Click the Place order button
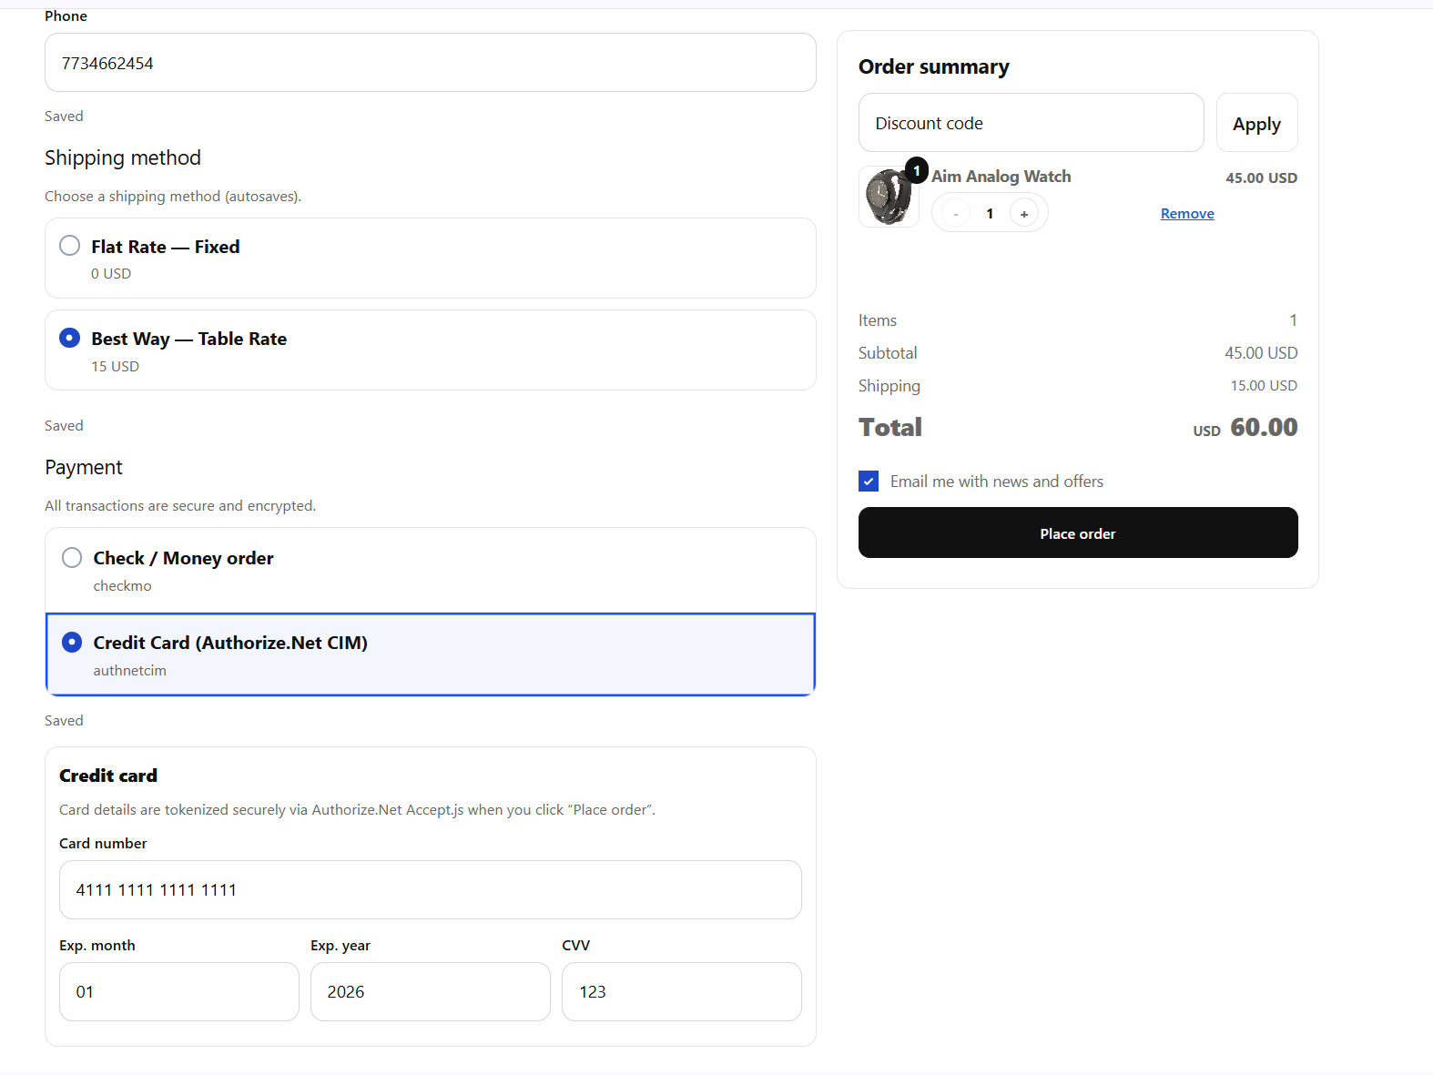 1078,532
